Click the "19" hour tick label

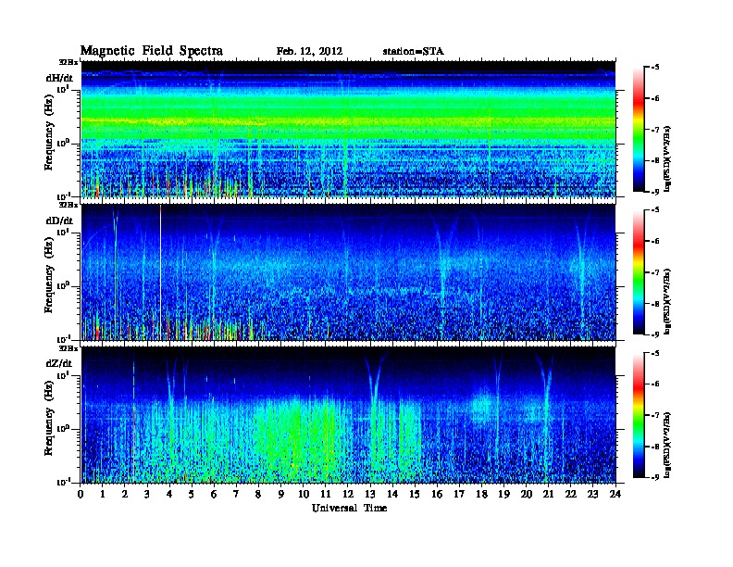point(503,494)
